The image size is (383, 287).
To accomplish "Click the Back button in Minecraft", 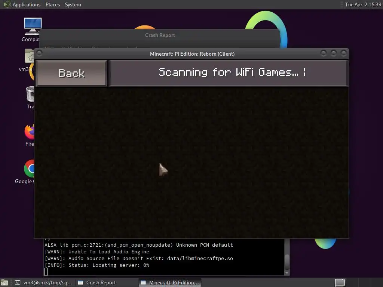I will [x=71, y=73].
